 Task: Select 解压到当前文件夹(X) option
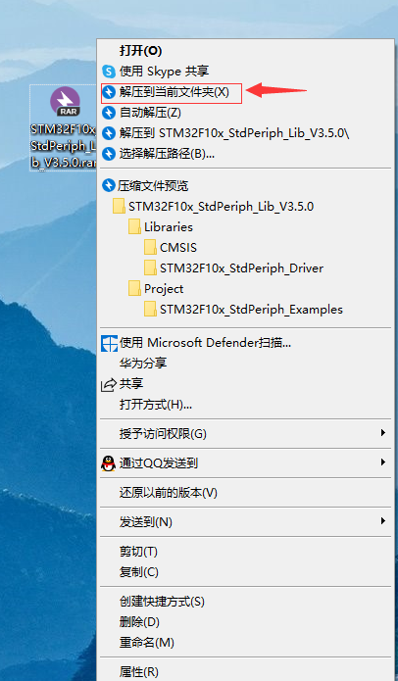pyautogui.click(x=174, y=92)
